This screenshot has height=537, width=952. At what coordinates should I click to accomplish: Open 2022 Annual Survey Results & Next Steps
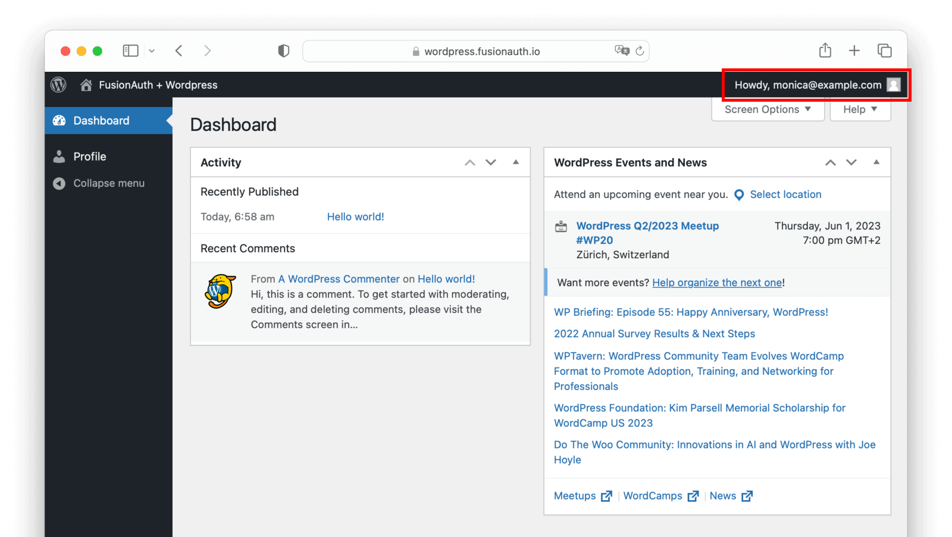coord(654,334)
